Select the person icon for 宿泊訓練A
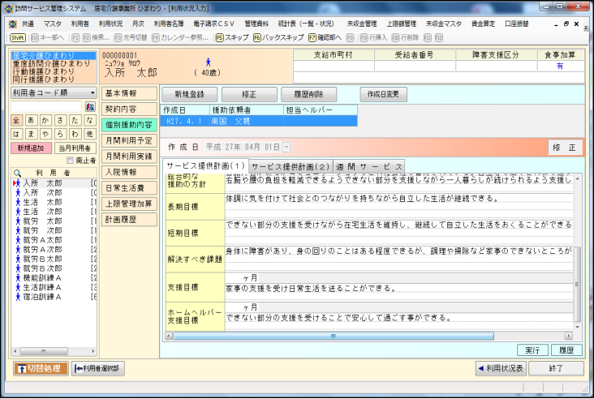The image size is (594, 399). (17, 297)
